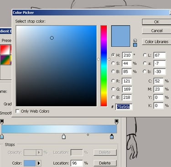Select the red-white gradient preset thumbnail
171x167 pixels.
point(5,50)
